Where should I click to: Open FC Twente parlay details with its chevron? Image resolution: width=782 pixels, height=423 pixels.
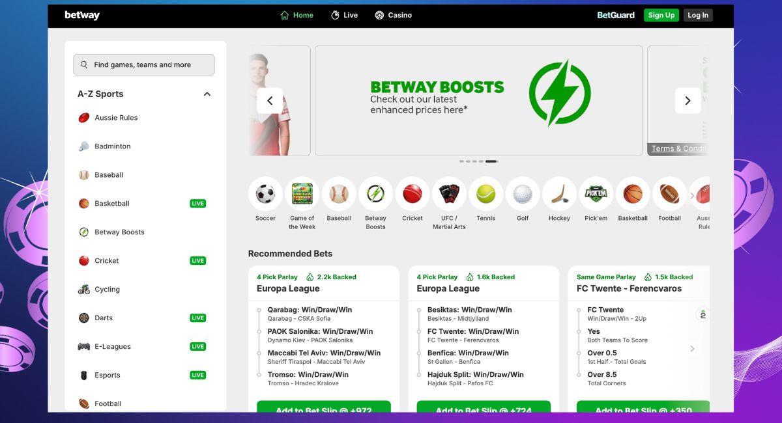692,349
